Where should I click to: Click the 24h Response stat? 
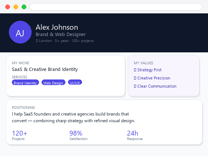click(135, 135)
